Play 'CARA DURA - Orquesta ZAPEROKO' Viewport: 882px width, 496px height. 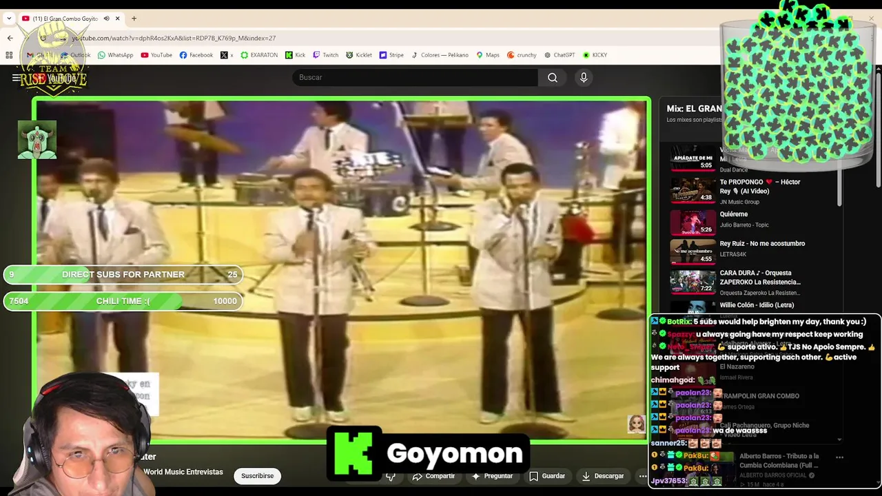click(760, 278)
